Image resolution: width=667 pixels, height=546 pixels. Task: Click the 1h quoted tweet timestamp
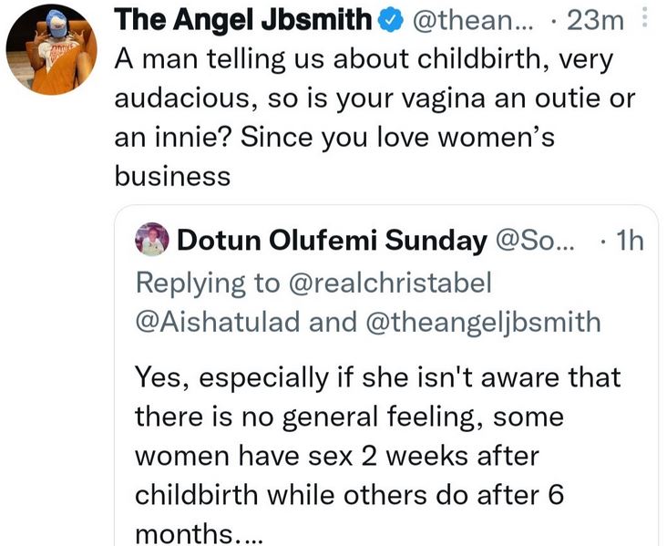(629, 241)
